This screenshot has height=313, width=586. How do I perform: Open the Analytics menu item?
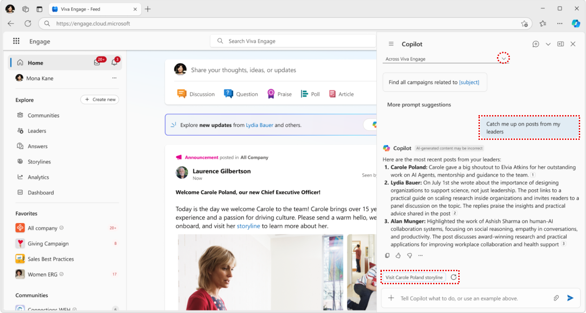click(x=38, y=177)
